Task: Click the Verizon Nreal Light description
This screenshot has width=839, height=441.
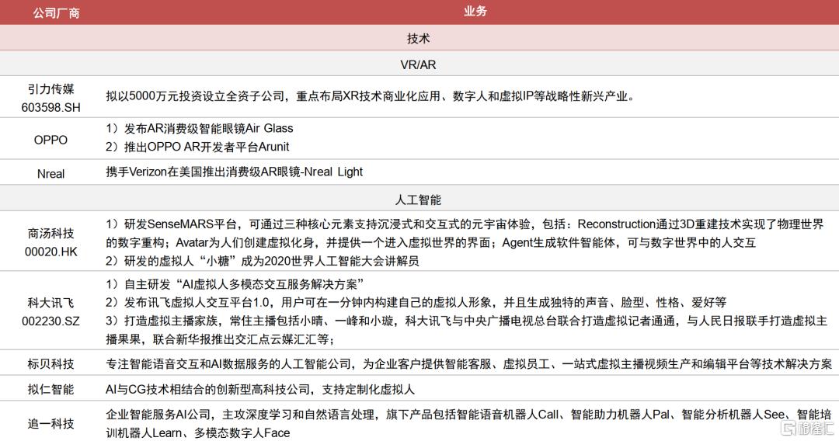Action: click(x=235, y=172)
